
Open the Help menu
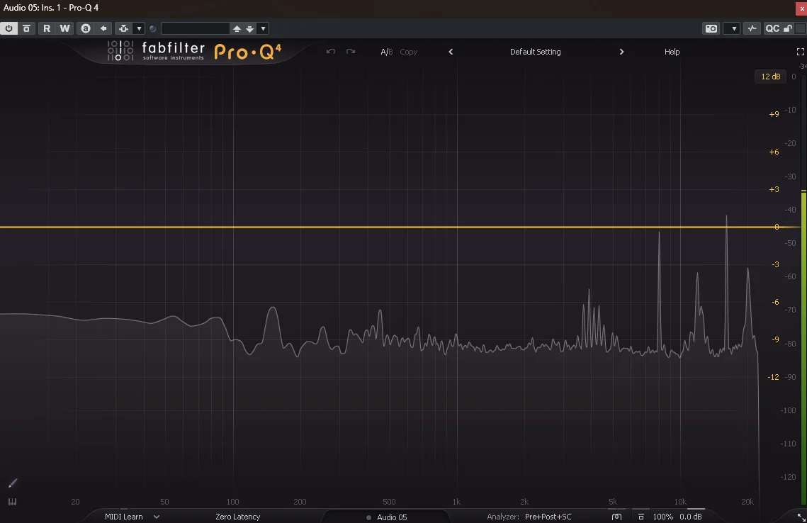click(x=672, y=52)
